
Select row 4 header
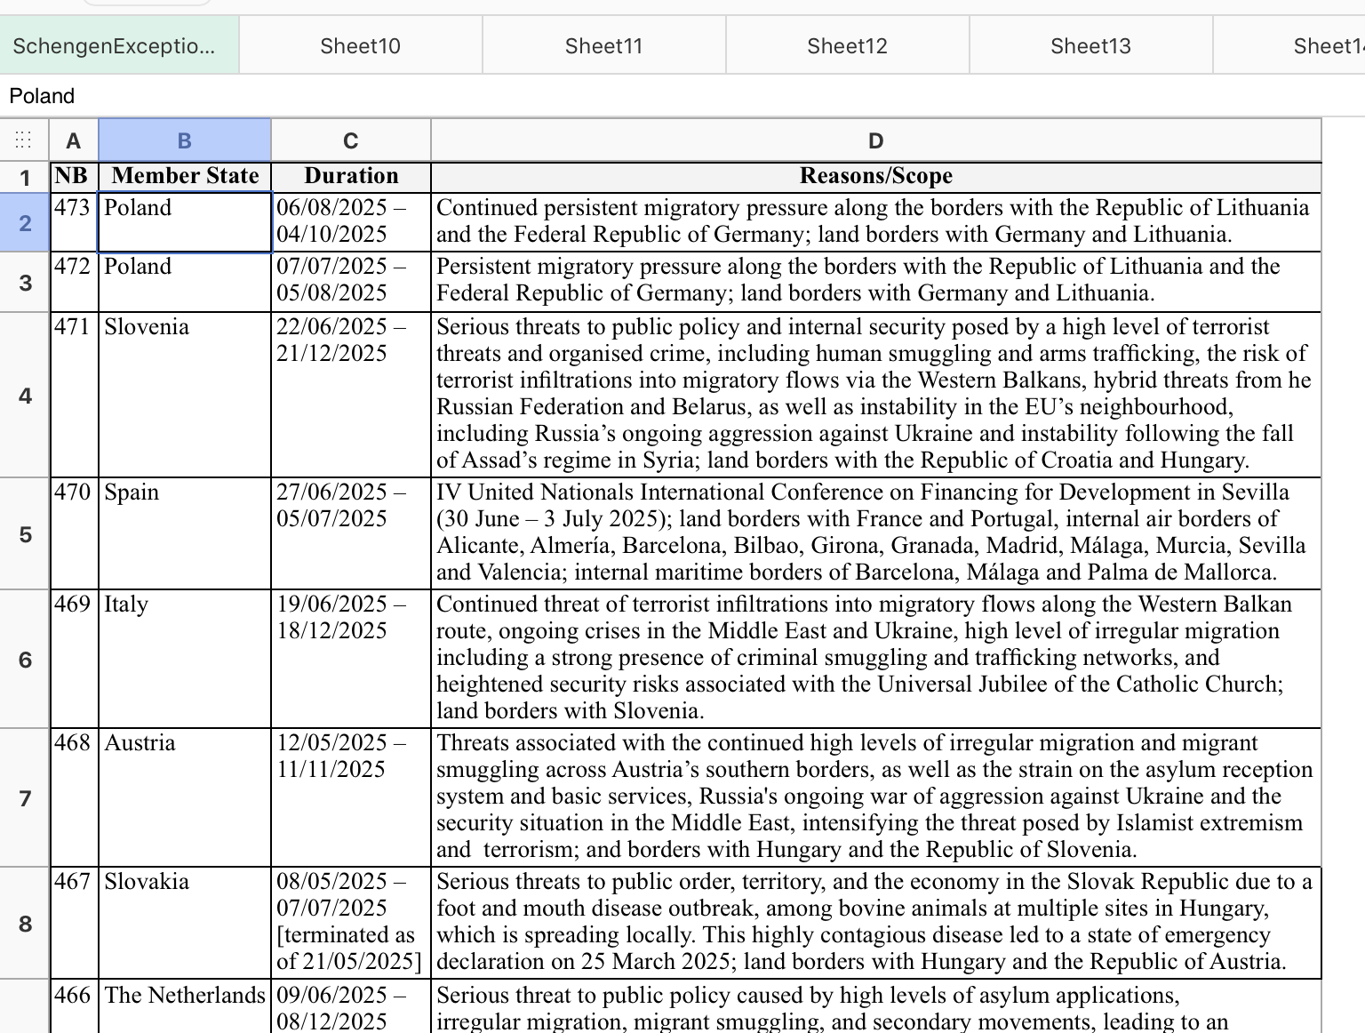pos(25,395)
